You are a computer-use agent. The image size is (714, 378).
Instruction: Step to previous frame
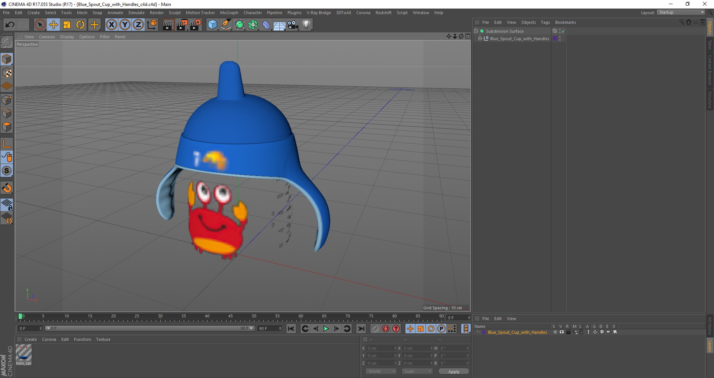(x=315, y=329)
